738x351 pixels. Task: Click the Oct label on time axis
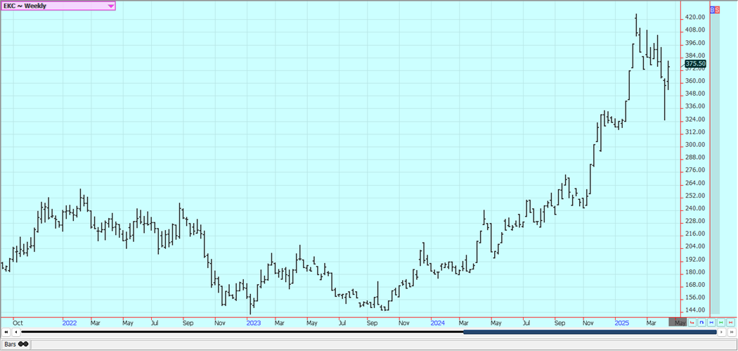click(x=18, y=323)
